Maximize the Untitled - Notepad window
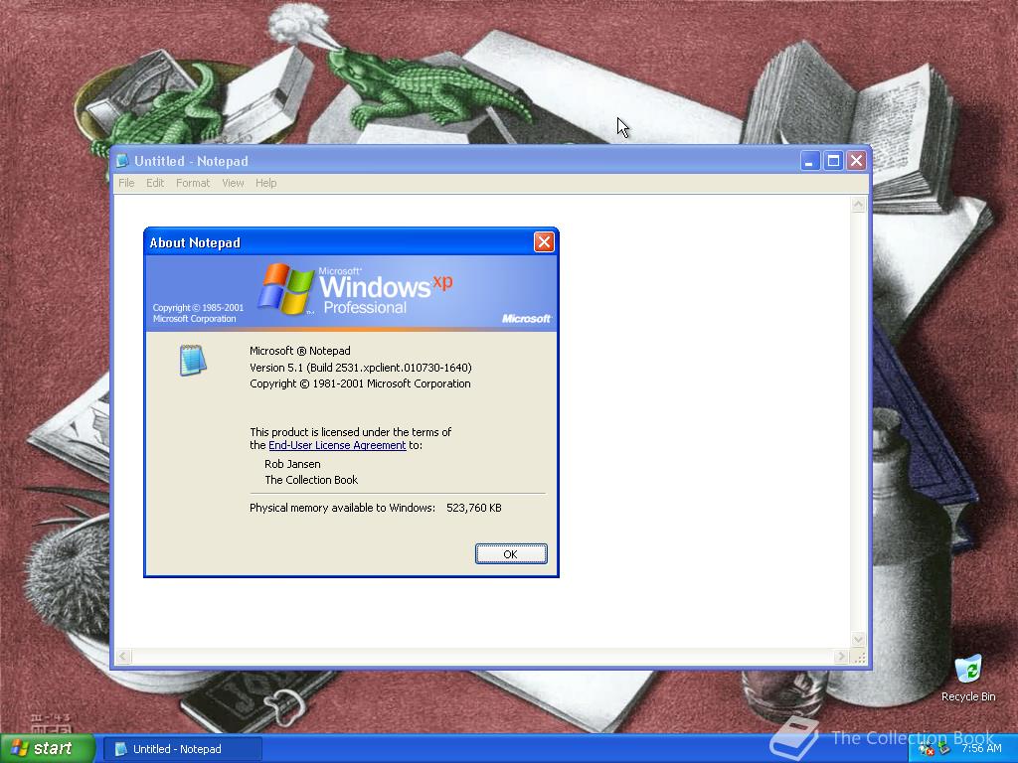 [833, 160]
